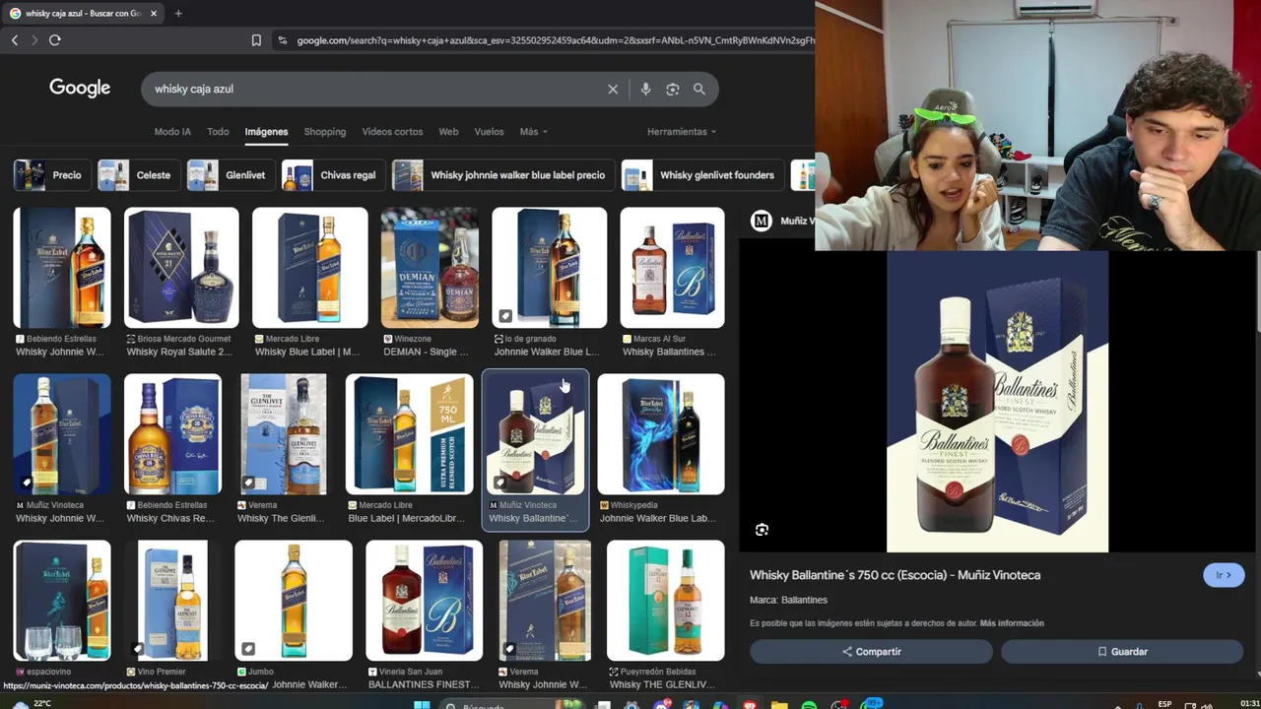Go back with the browser back arrow
Image resolution: width=1261 pixels, height=709 pixels.
point(15,40)
